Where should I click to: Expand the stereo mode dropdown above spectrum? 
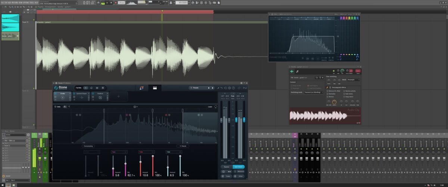[x=136, y=107]
